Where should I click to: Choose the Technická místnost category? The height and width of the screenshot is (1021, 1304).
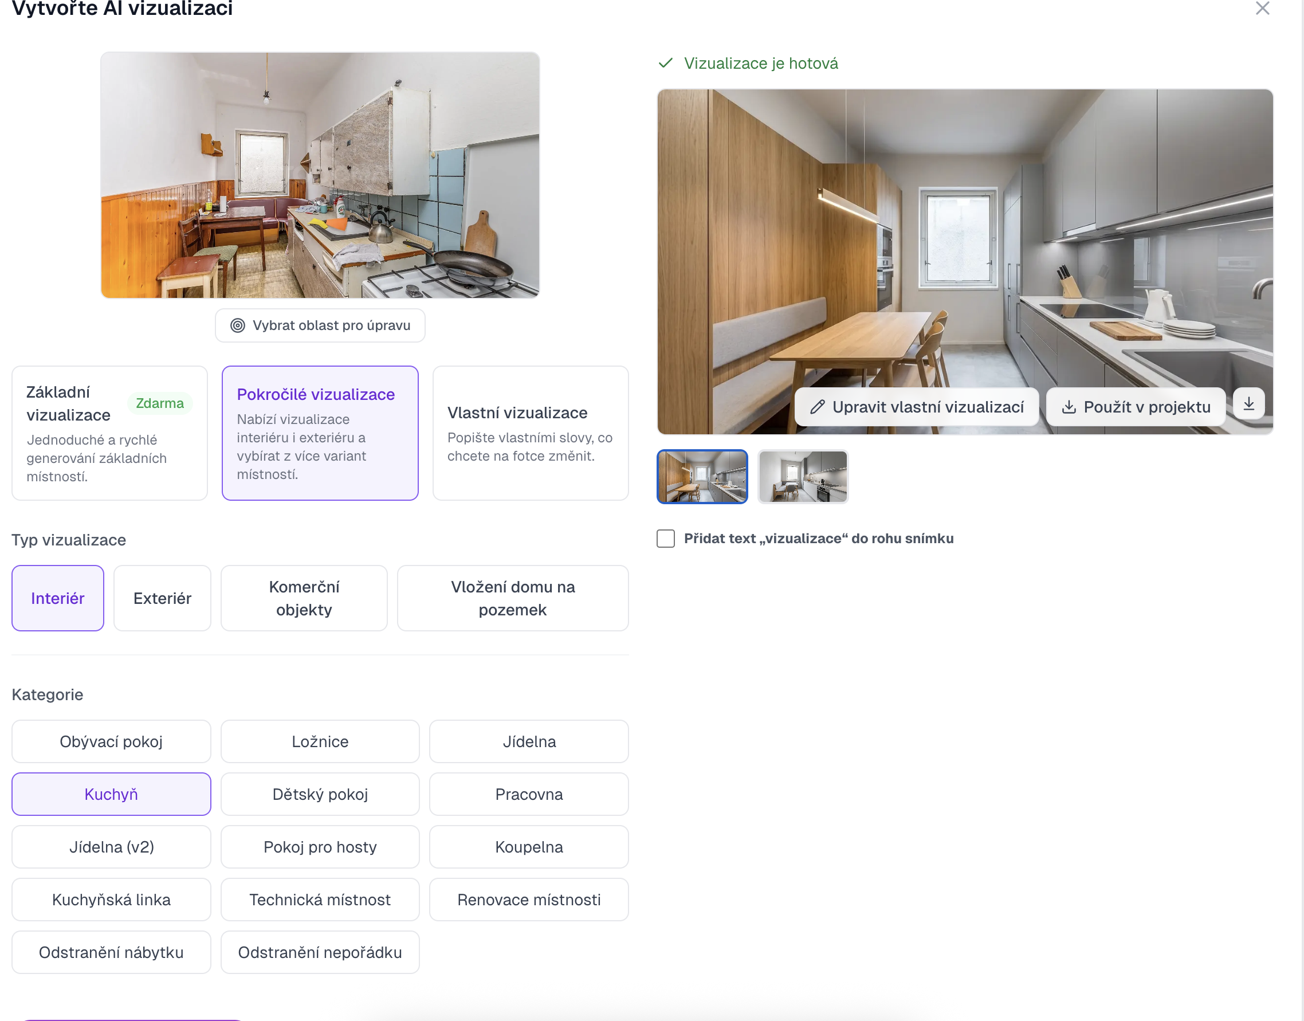tap(320, 899)
